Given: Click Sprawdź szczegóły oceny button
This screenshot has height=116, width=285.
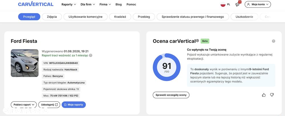Looking at the screenshot, I should click(x=171, y=95).
